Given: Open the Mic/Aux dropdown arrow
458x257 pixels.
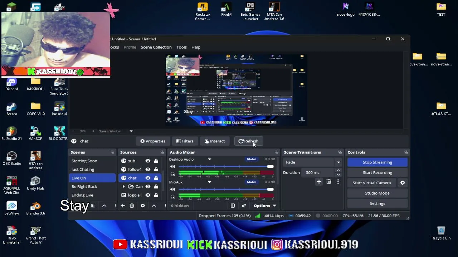Looking at the screenshot, I should pos(210,182).
